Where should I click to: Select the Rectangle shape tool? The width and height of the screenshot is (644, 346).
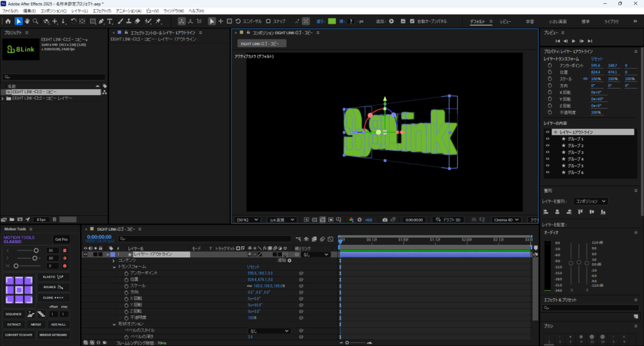tap(93, 21)
